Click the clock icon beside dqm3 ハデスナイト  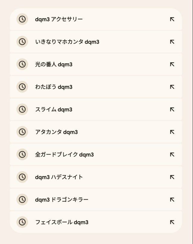tap(22, 177)
